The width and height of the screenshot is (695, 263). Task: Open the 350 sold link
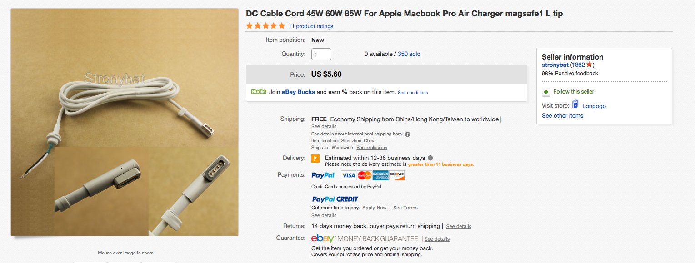[x=409, y=54]
